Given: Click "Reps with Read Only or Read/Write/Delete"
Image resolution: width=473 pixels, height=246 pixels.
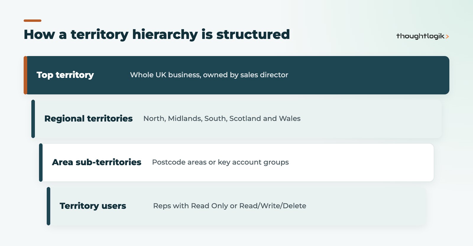Looking at the screenshot, I should (230, 206).
